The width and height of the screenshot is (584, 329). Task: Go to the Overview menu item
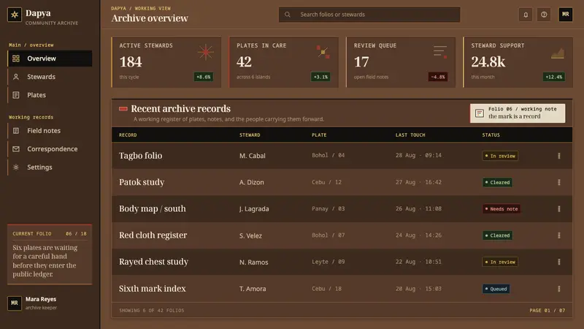(50, 58)
